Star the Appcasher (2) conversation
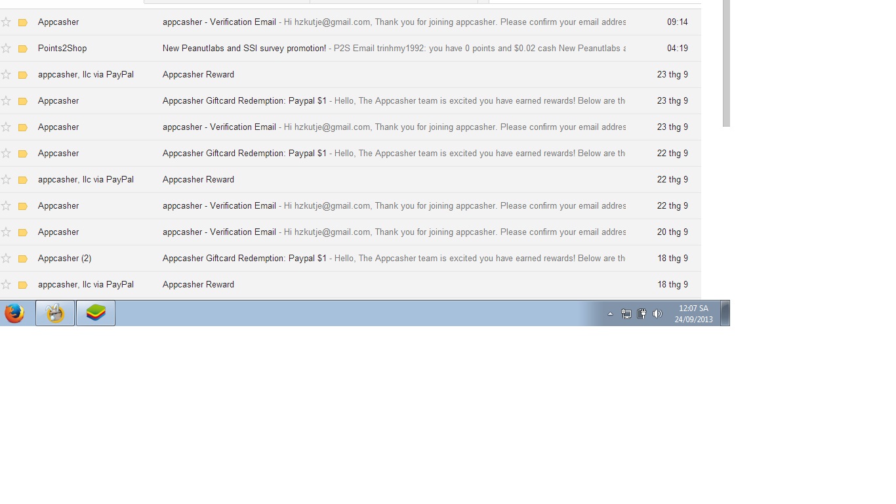This screenshot has width=896, height=504. point(6,258)
